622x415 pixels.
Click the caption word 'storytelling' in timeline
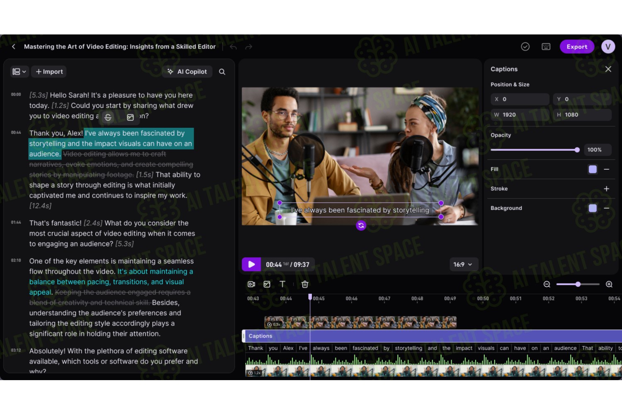click(x=408, y=348)
